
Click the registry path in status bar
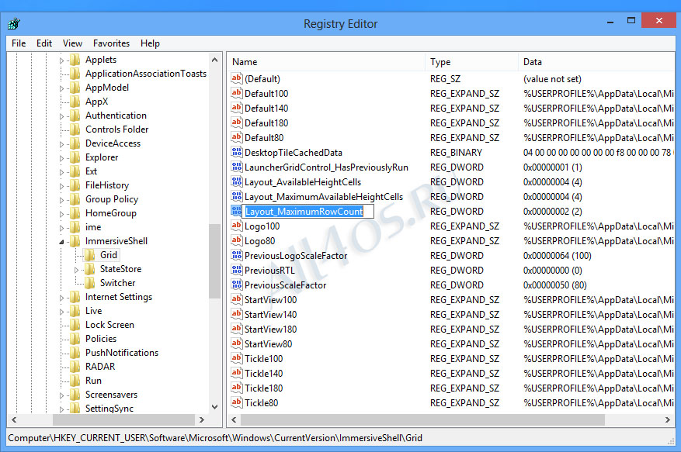[215, 438]
